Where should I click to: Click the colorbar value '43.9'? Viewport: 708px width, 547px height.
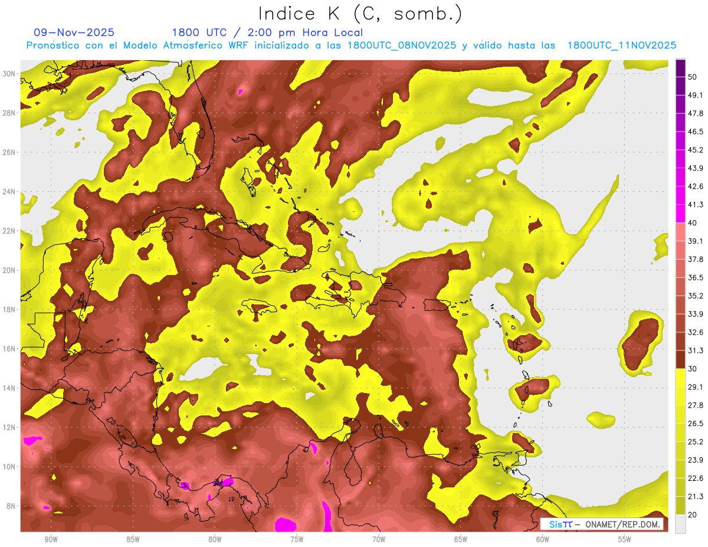pos(696,168)
